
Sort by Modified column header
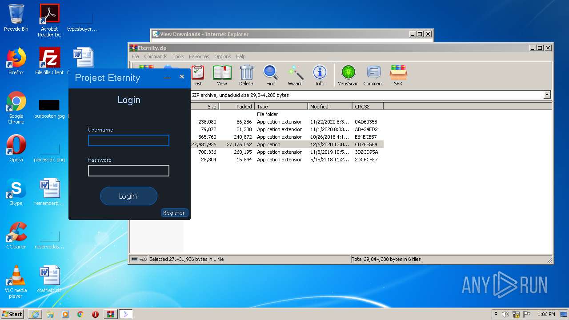(330, 107)
